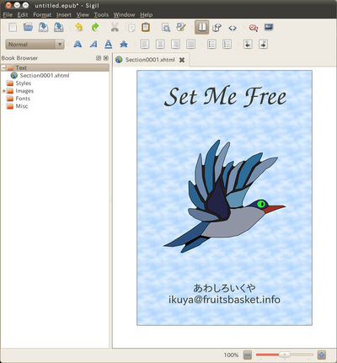Click the Undo arrow icon
This screenshot has height=363, width=337.
pos(79,27)
